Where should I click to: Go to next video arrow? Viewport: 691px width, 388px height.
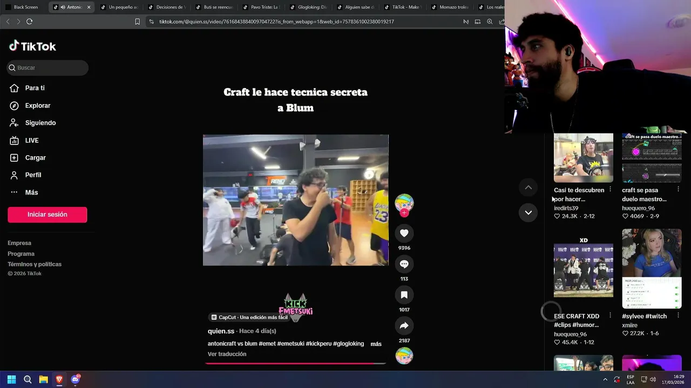529,212
